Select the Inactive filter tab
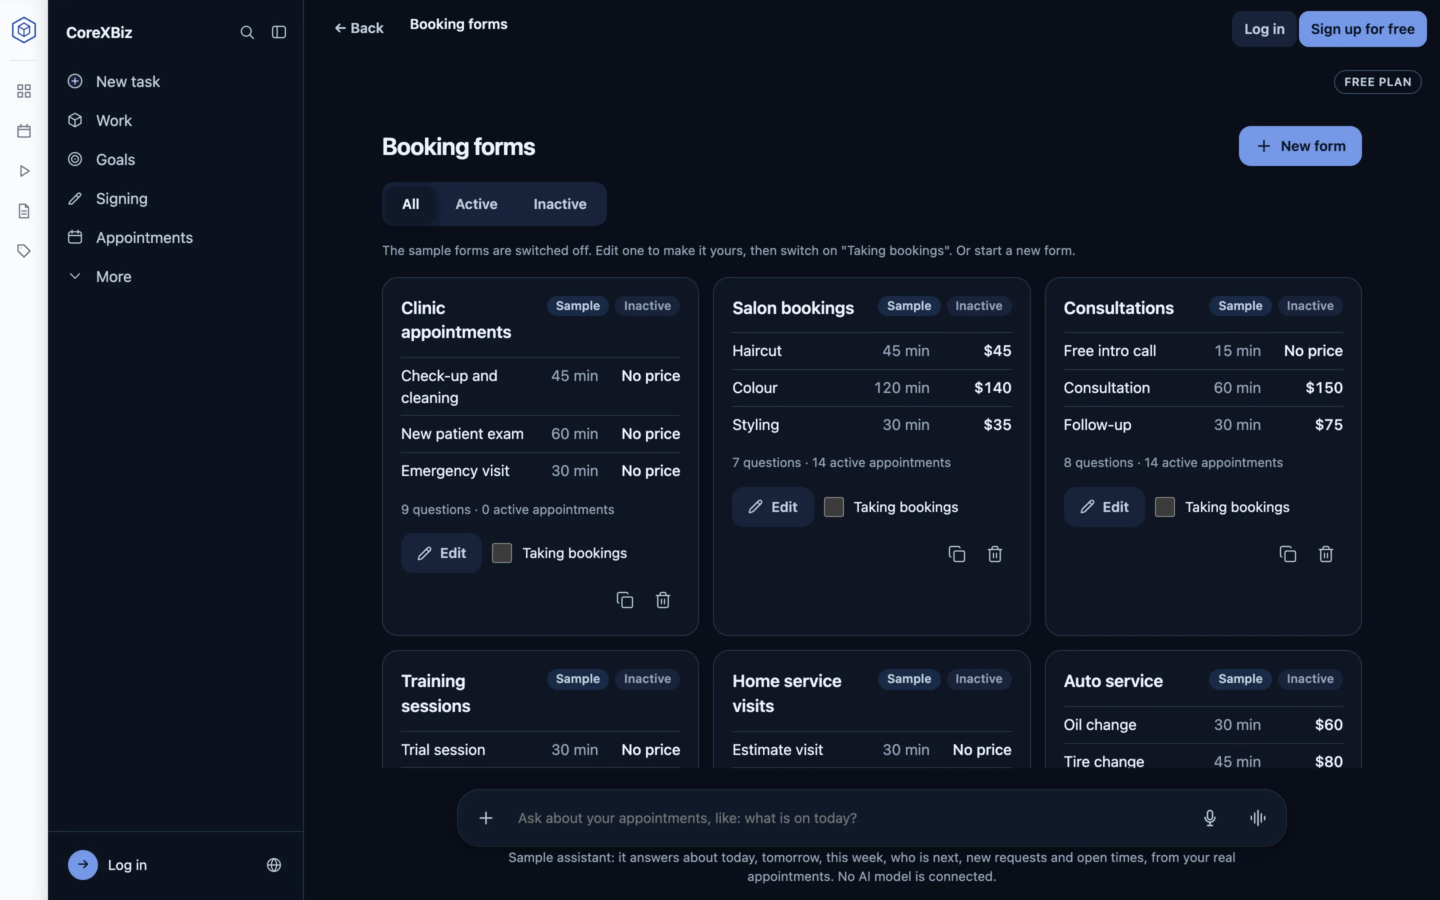This screenshot has width=1440, height=900. 560,204
